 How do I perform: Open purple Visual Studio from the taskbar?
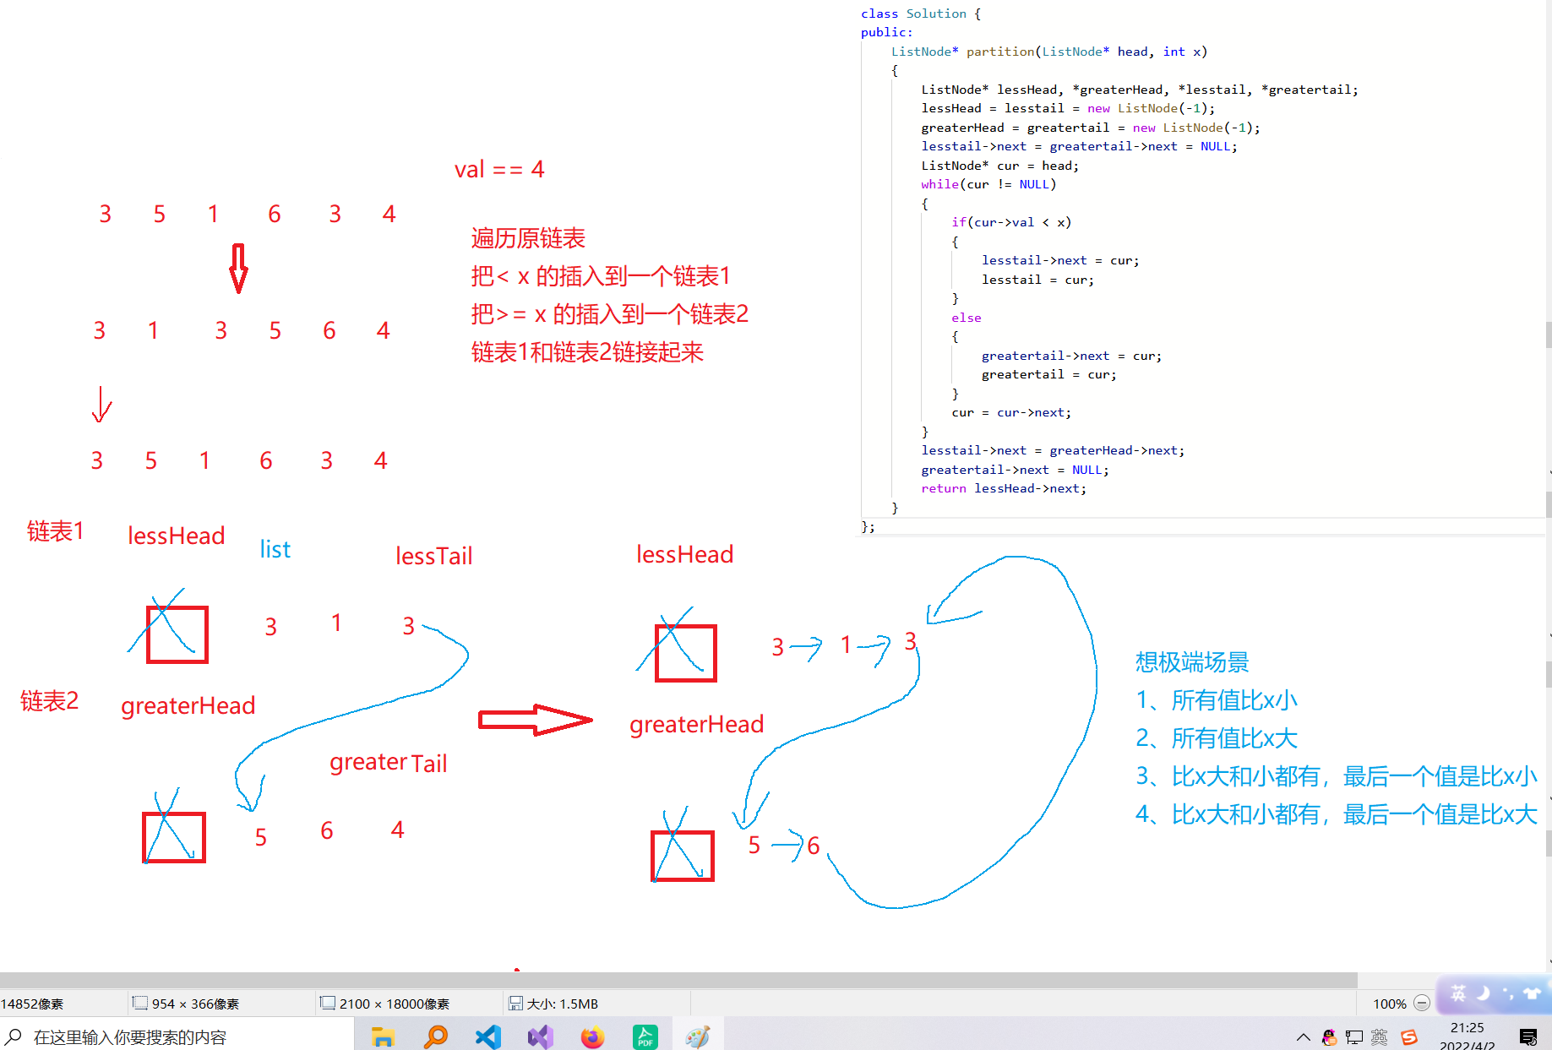541,1036
